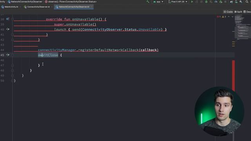Sync project with Gradle files icon
The image size is (251, 141).
pos(231,2)
